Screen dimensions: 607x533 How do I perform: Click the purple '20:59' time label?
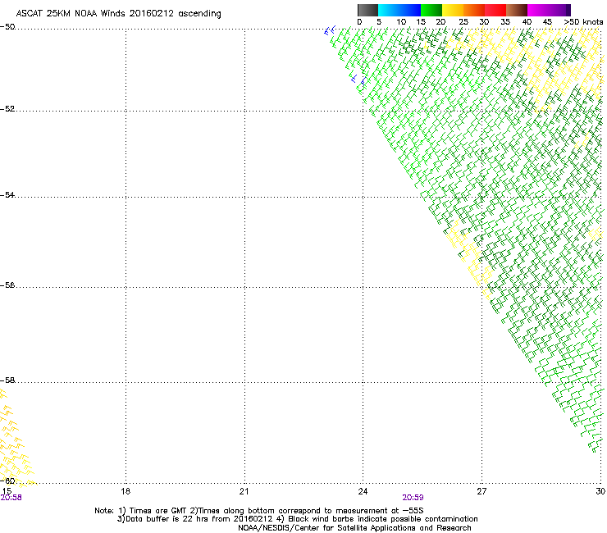click(x=413, y=498)
